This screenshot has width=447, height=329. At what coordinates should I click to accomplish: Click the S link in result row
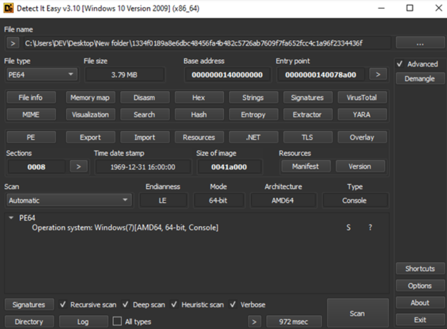[x=348, y=228]
